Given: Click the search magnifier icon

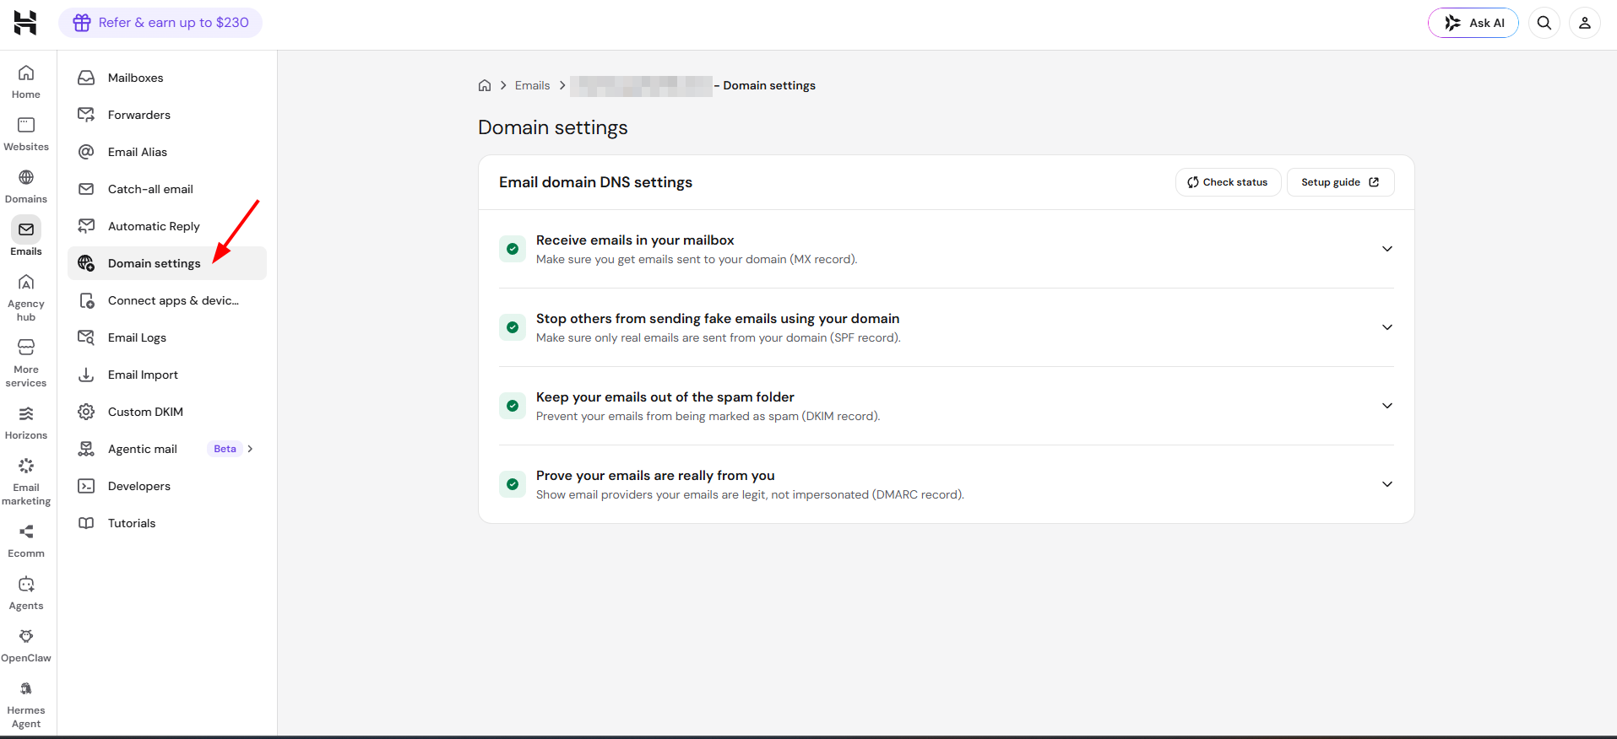Looking at the screenshot, I should pyautogui.click(x=1544, y=23).
